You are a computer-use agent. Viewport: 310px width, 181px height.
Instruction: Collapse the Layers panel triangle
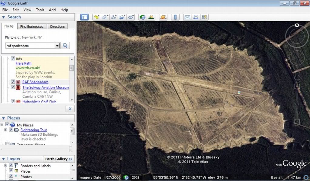click(3, 159)
